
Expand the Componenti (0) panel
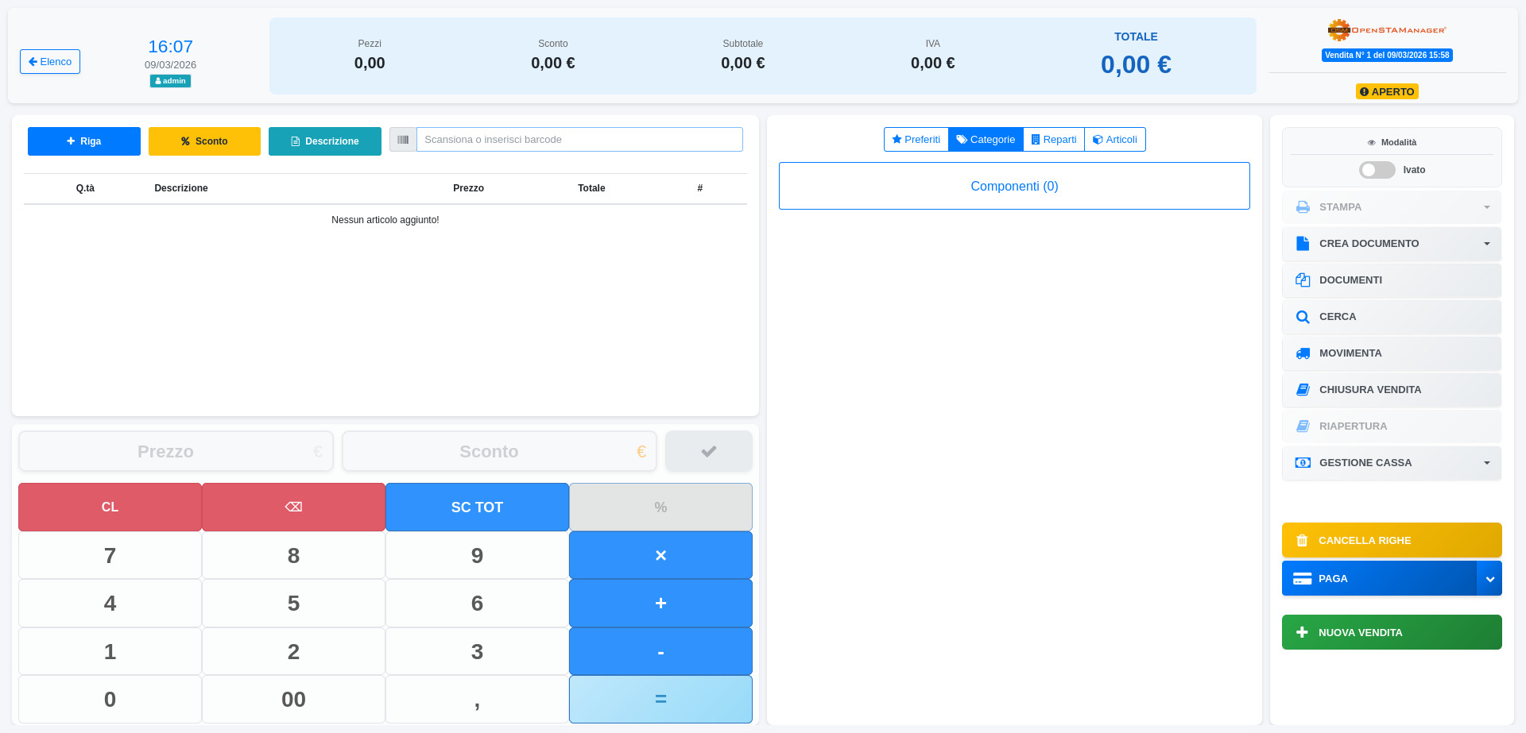tap(1014, 186)
